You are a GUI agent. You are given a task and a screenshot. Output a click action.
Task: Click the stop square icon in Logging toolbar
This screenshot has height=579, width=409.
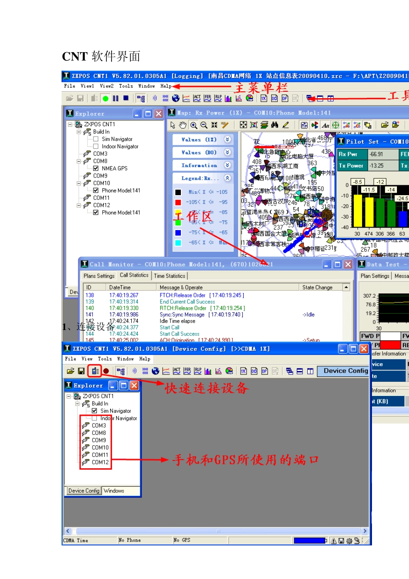[126, 98]
